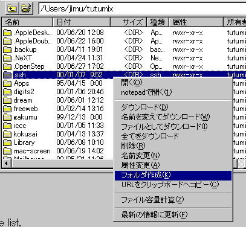Edit the /Users/jimu/tutumix path field
246x227 pixels.
click(142, 8)
